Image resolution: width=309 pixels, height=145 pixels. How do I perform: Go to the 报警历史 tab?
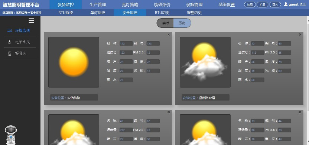[194, 13]
